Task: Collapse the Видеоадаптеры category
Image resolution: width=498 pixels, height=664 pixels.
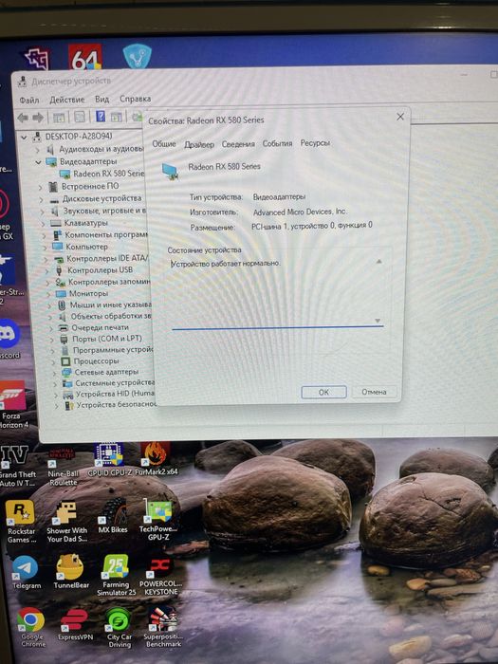Action: click(x=38, y=162)
